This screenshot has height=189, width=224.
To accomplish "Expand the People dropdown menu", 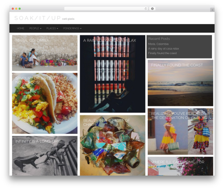I will tap(35, 28).
